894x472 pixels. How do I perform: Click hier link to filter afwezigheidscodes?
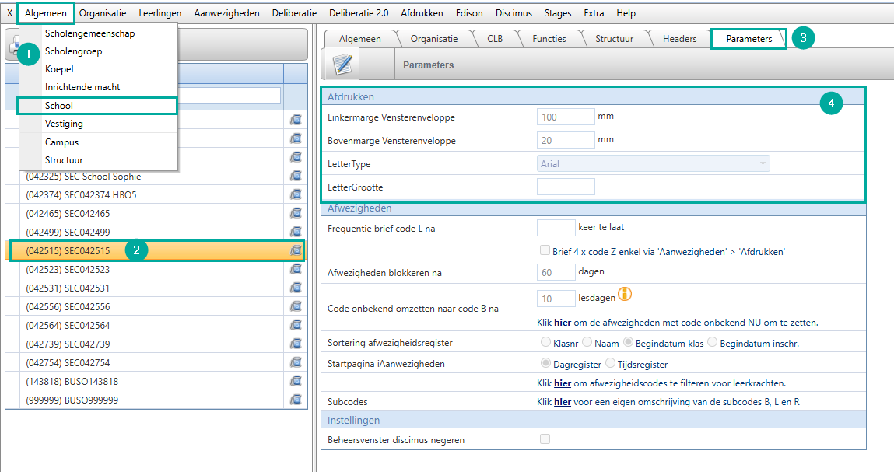point(563,383)
